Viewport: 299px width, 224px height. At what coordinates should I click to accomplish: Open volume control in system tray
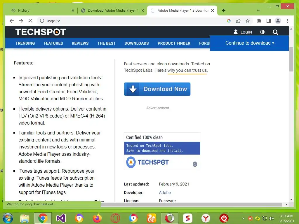pyautogui.click(x=271, y=218)
